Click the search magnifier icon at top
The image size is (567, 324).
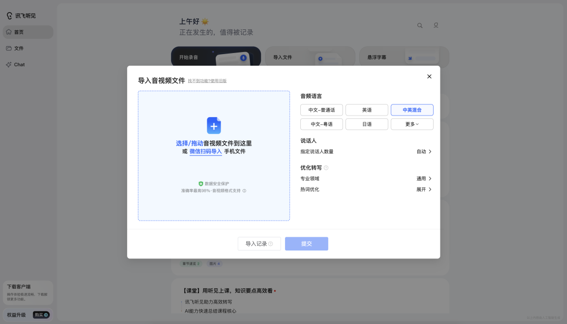click(x=420, y=25)
